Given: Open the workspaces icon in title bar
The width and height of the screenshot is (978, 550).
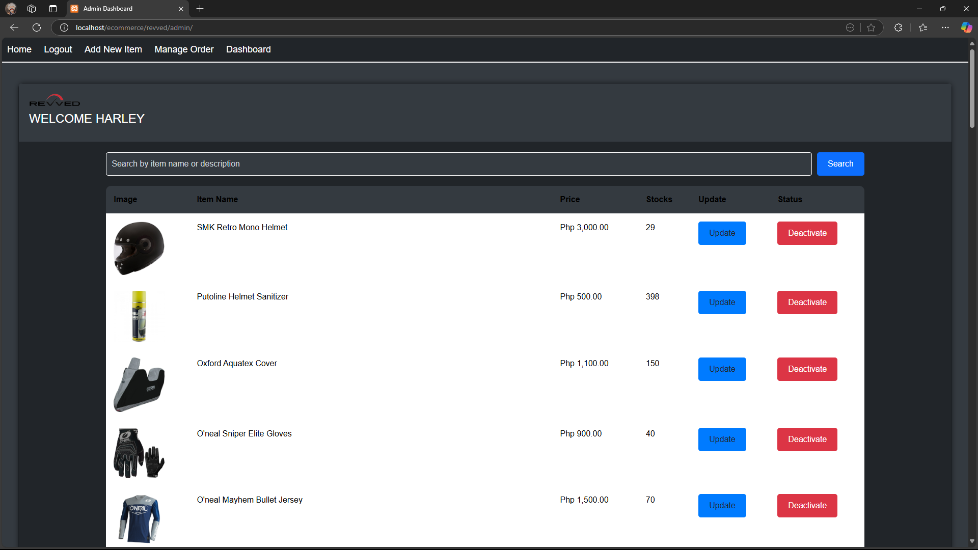Looking at the screenshot, I should [32, 9].
